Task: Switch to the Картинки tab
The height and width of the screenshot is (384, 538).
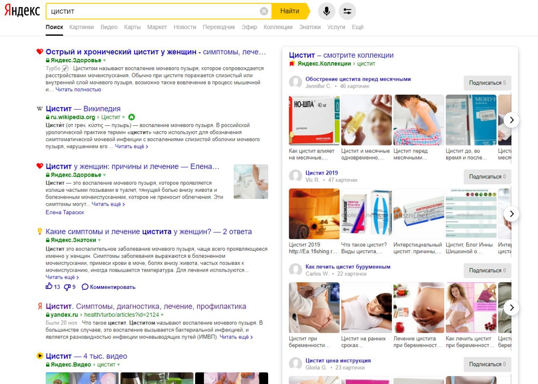Action: tap(82, 27)
